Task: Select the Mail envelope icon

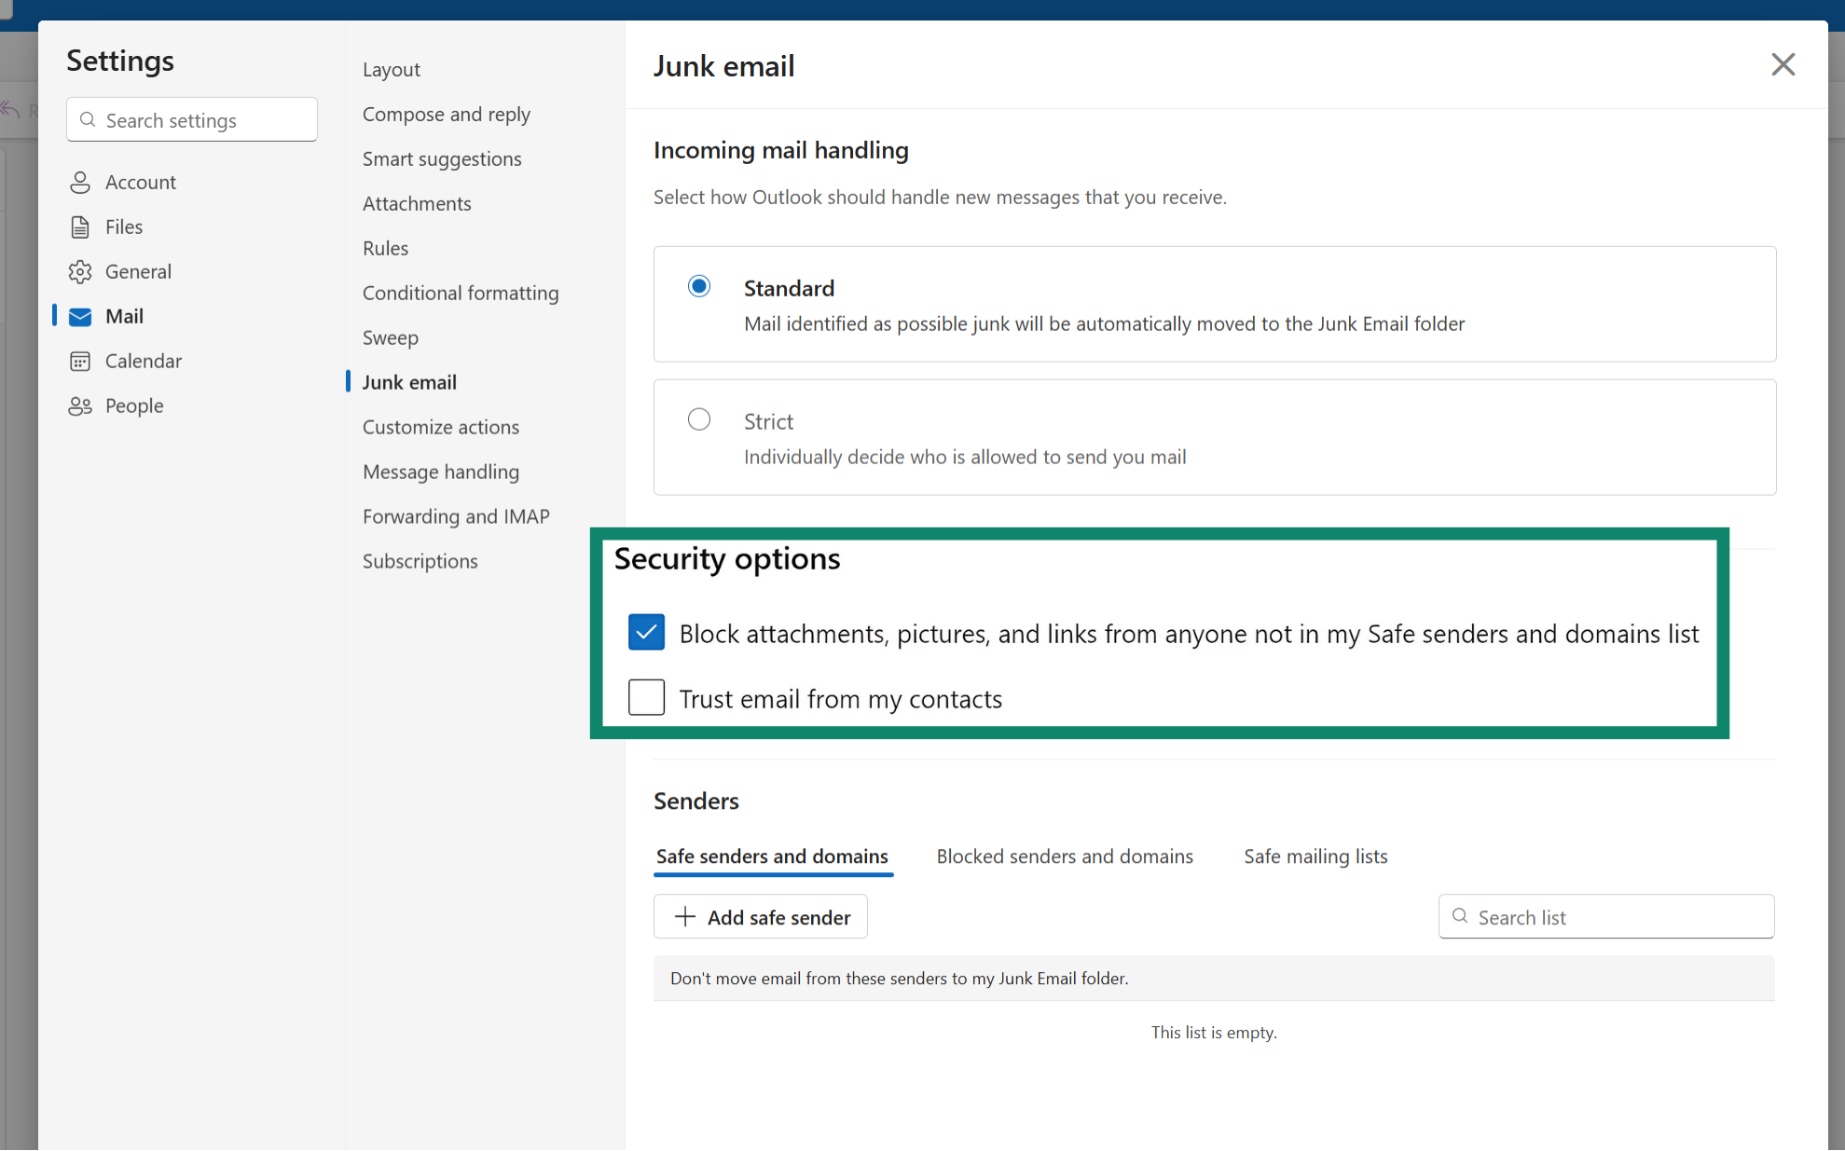Action: click(80, 316)
